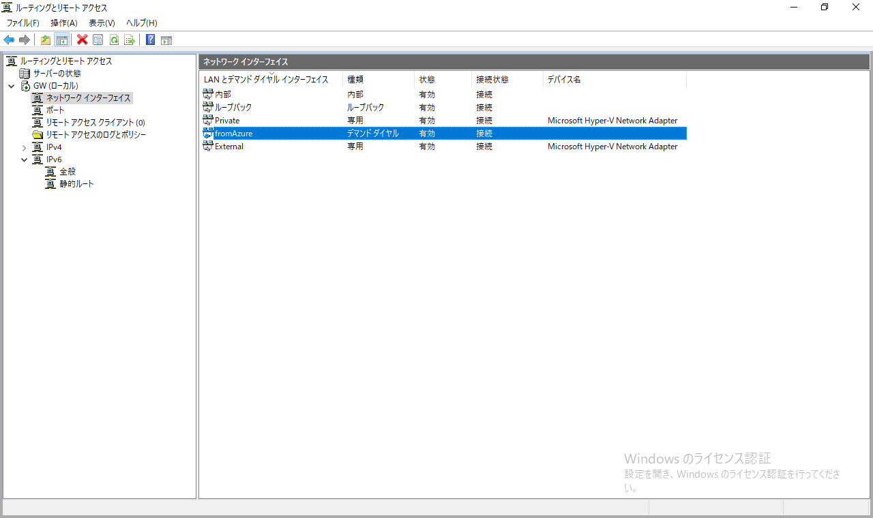Select 静的ルート under IPv6
This screenshot has height=518, width=873.
tap(76, 183)
